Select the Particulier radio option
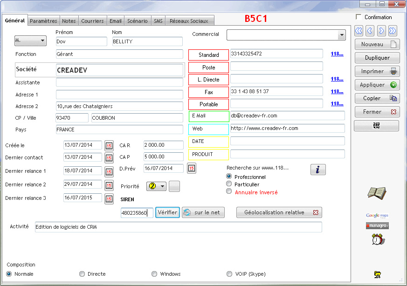 [x=229, y=184]
